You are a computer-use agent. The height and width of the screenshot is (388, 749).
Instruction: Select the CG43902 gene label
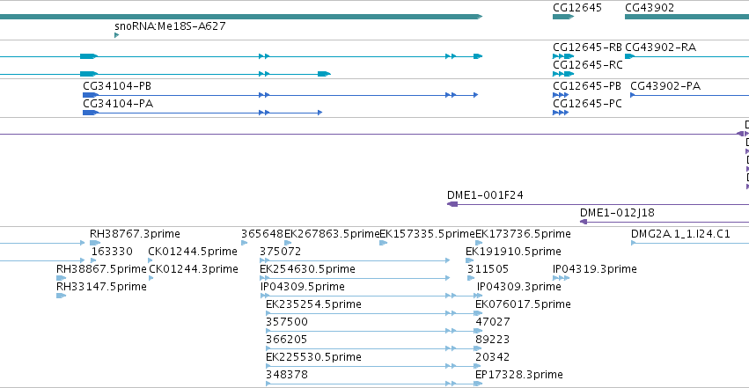pyautogui.click(x=650, y=8)
